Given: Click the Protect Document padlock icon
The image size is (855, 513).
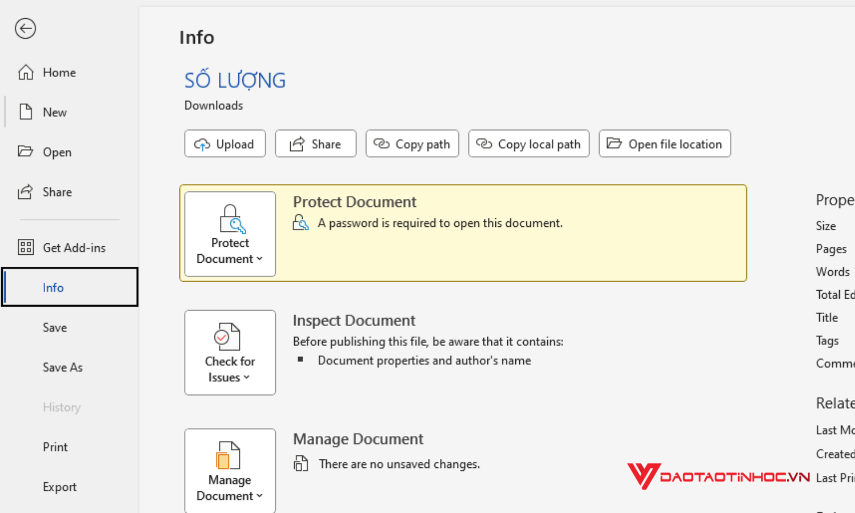Looking at the screenshot, I should click(x=230, y=219).
